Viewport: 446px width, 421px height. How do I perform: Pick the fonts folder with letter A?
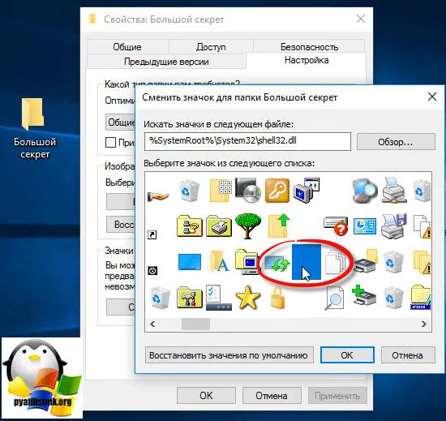[x=219, y=261]
